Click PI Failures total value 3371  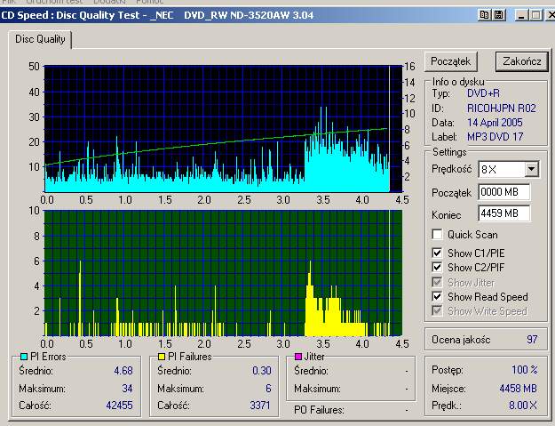[x=260, y=405]
